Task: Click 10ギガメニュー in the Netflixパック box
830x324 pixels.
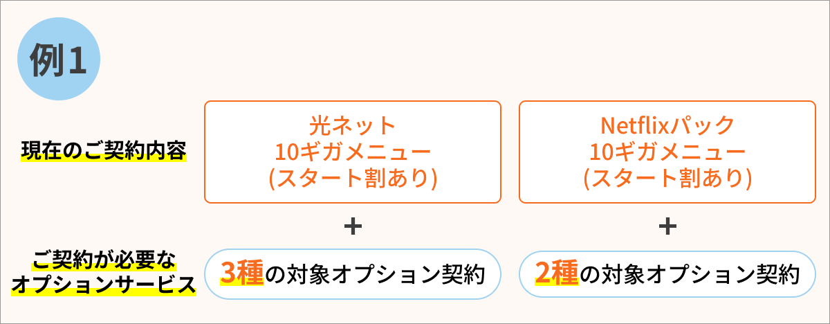Action: (667, 152)
